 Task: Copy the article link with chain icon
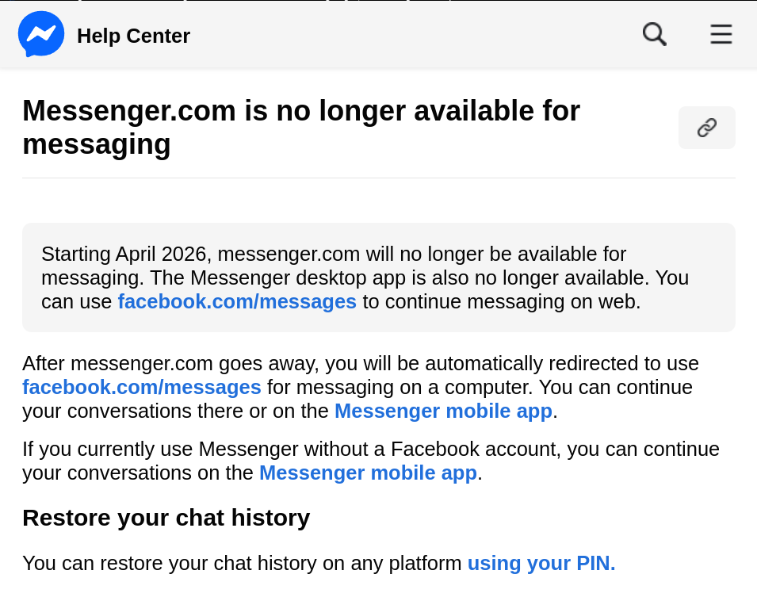pos(706,128)
